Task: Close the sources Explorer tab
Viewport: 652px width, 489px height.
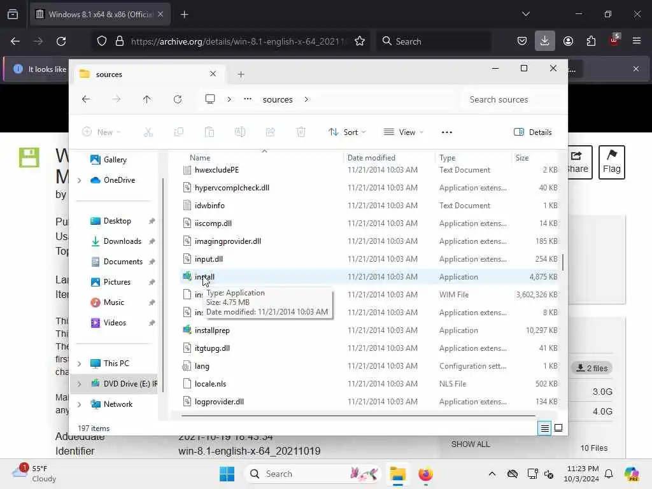Action: pos(213,74)
